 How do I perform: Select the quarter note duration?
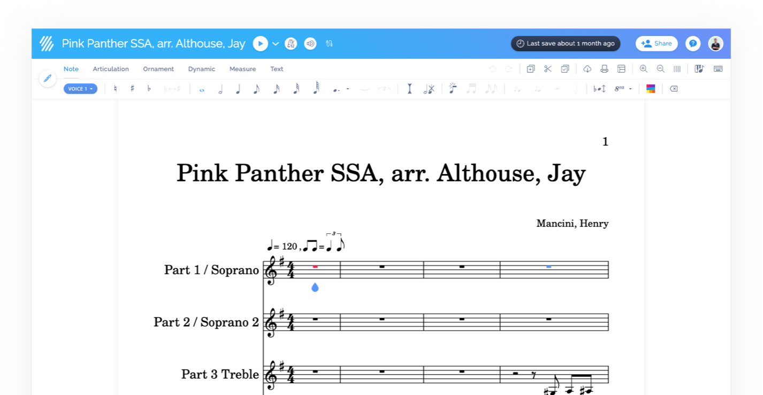238,89
